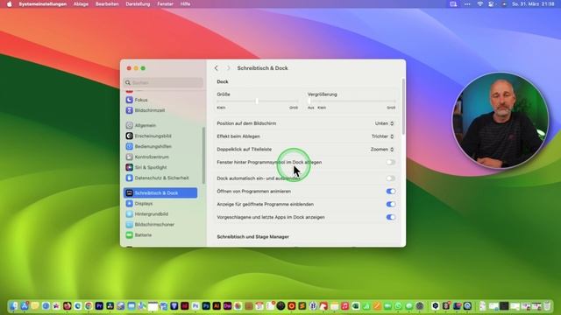The image size is (561, 315).
Task: Launch Excel from the Dock
Action: pyautogui.click(x=356, y=305)
